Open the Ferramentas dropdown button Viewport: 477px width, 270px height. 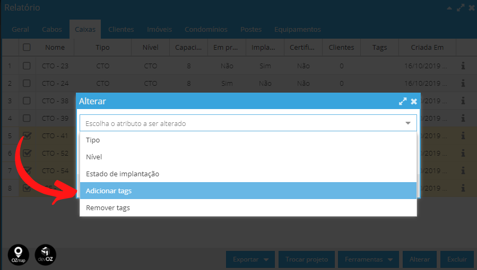368,259
